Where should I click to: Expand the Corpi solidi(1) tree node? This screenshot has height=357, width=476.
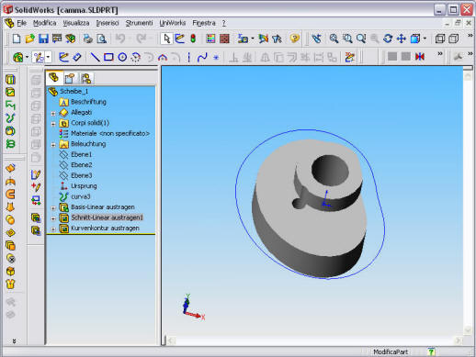point(53,124)
